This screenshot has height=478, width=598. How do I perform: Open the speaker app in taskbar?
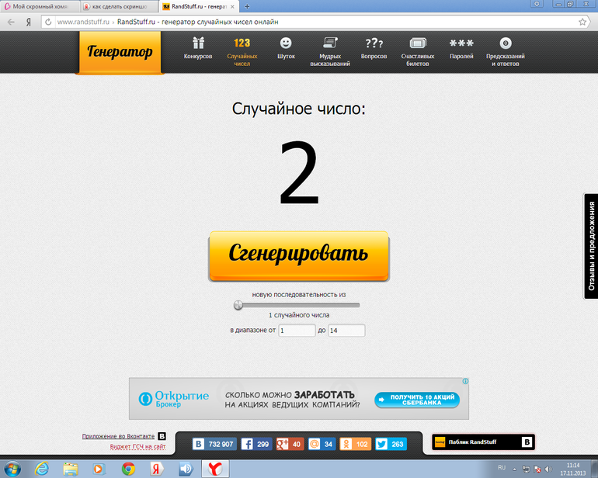tap(186, 469)
